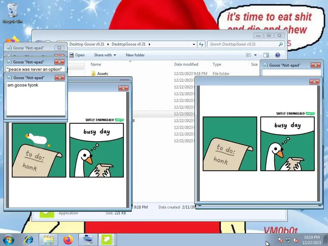The image size is (328, 246).
Task: Click Desktop Goose v0.31 breadcrumb segment
Action: (86, 44)
